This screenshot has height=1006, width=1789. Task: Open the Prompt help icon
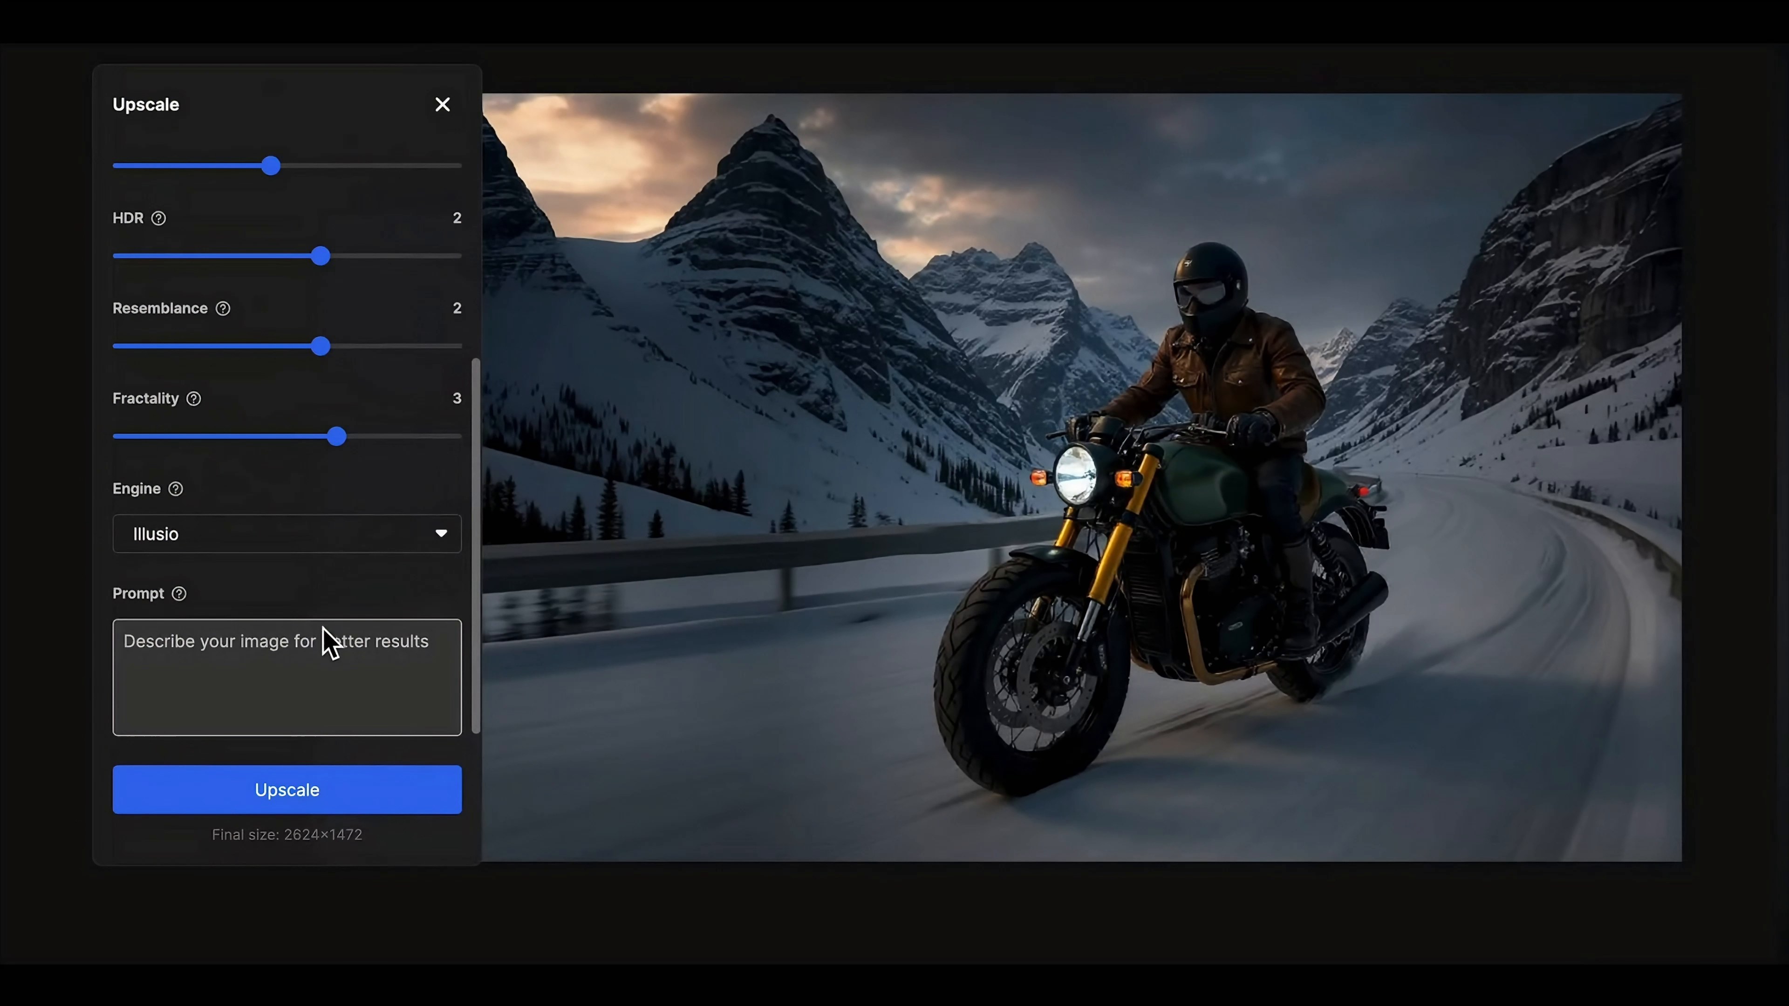pos(179,594)
